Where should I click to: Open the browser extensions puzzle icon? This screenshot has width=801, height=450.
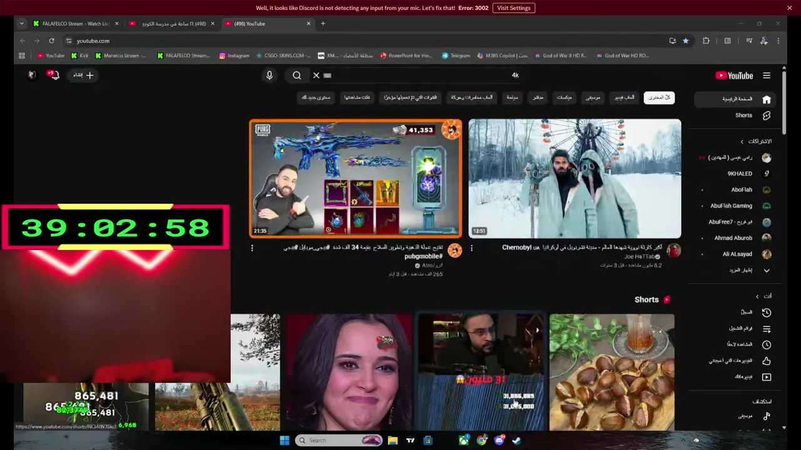[x=706, y=41]
